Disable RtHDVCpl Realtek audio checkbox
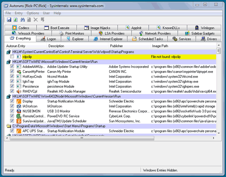Viewport: 226px width, 177px height. click(x=12, y=91)
